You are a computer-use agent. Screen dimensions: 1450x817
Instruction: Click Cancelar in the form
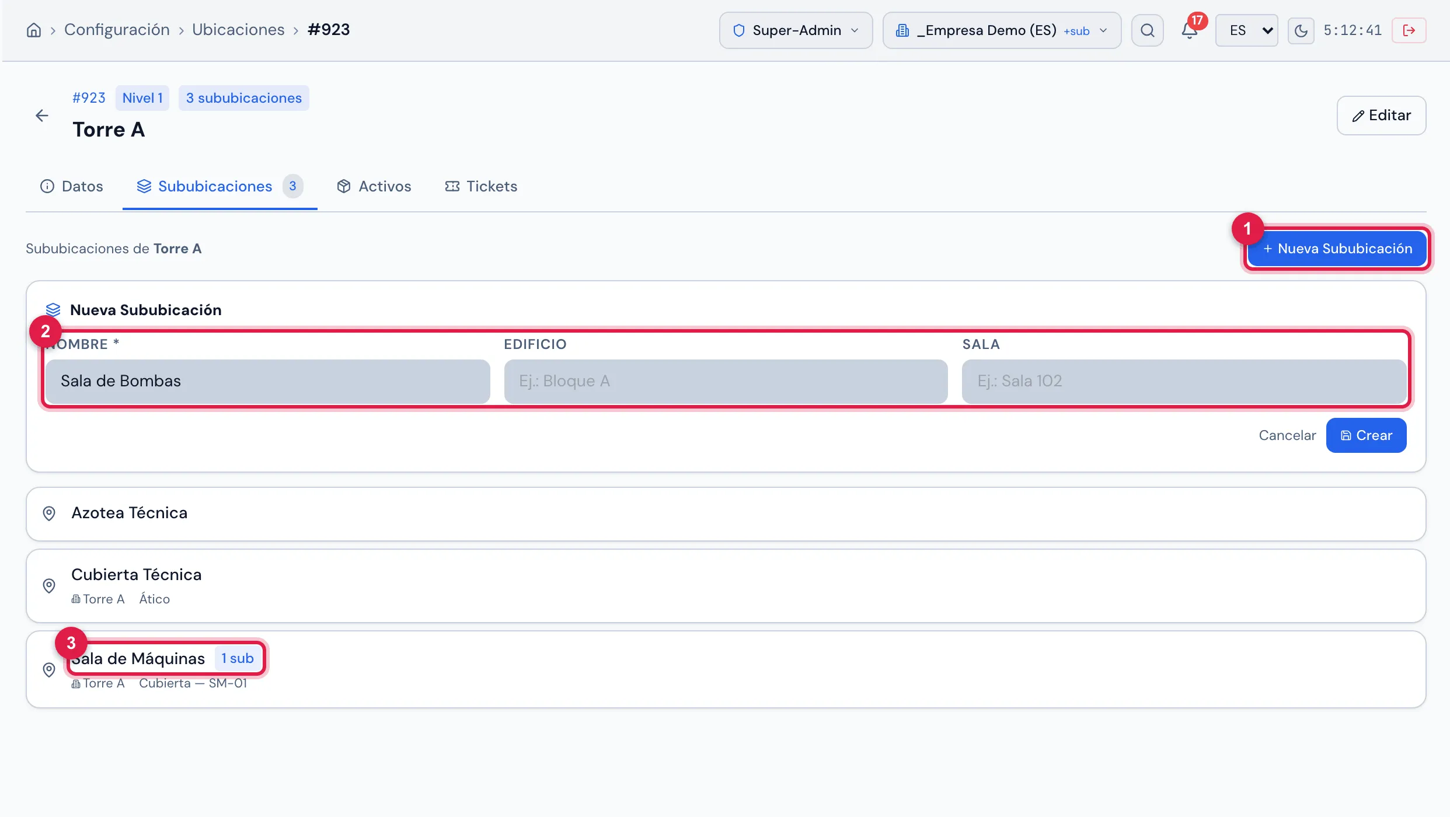1287,435
